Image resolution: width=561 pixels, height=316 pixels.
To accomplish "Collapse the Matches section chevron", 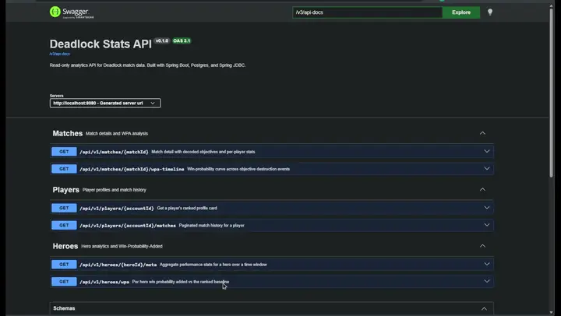I will (x=482, y=133).
